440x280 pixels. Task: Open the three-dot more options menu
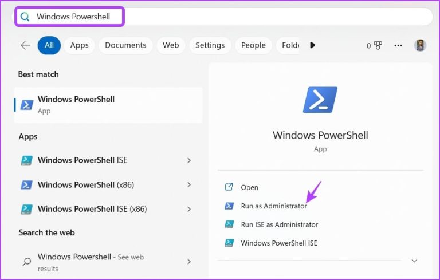pos(398,45)
